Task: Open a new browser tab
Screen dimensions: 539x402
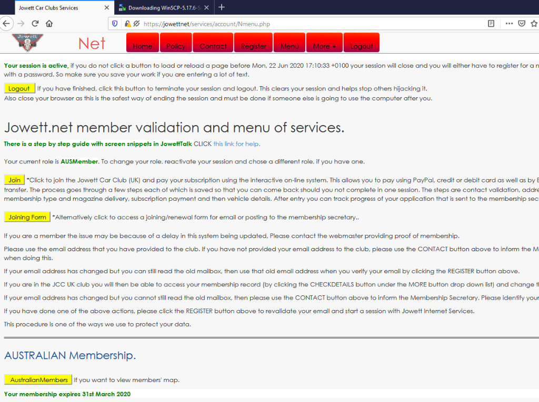Action: (x=222, y=7)
